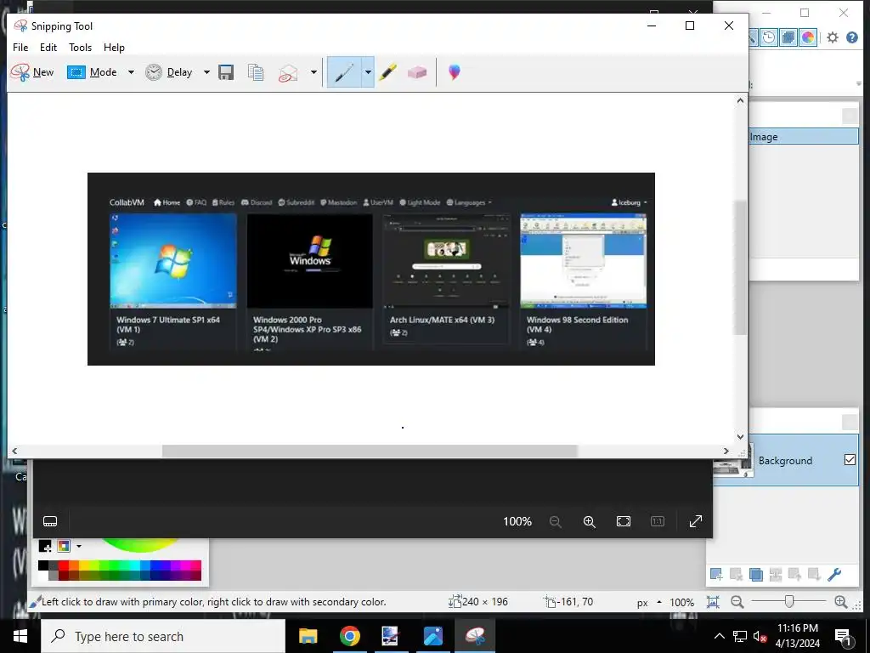The height and width of the screenshot is (653, 870).
Task: Open Paint.NET settings gear icon
Action: tap(833, 37)
